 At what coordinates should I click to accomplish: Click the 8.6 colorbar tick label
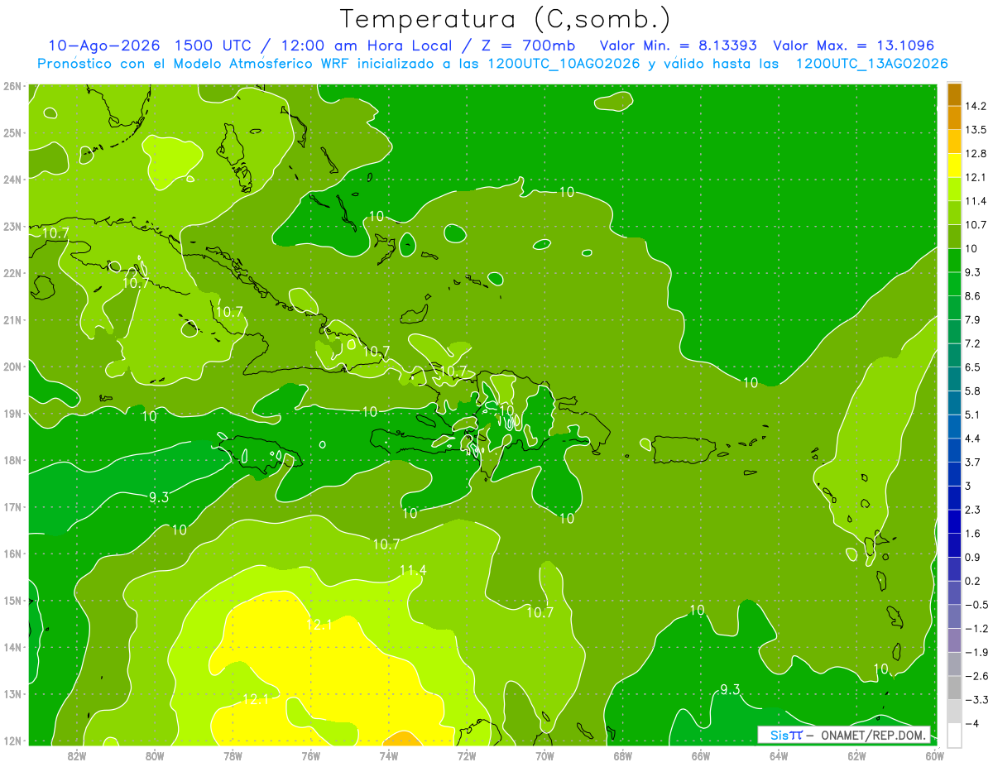[x=973, y=295]
